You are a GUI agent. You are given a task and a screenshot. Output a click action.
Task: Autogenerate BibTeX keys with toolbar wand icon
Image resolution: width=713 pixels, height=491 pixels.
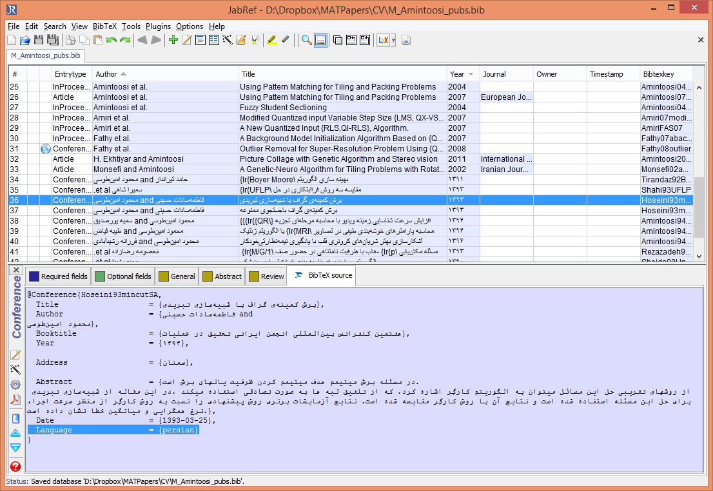pyautogui.click(x=228, y=41)
